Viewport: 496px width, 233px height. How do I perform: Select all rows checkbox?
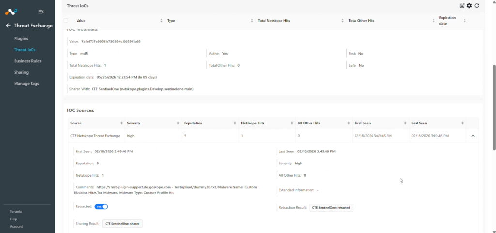(x=66, y=21)
